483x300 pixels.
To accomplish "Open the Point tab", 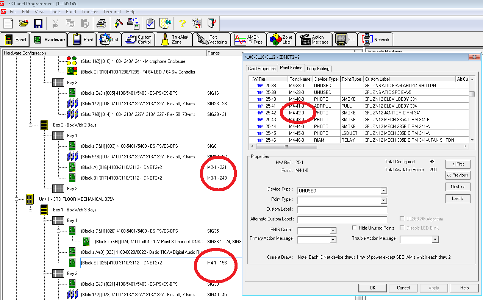I will (x=83, y=40).
